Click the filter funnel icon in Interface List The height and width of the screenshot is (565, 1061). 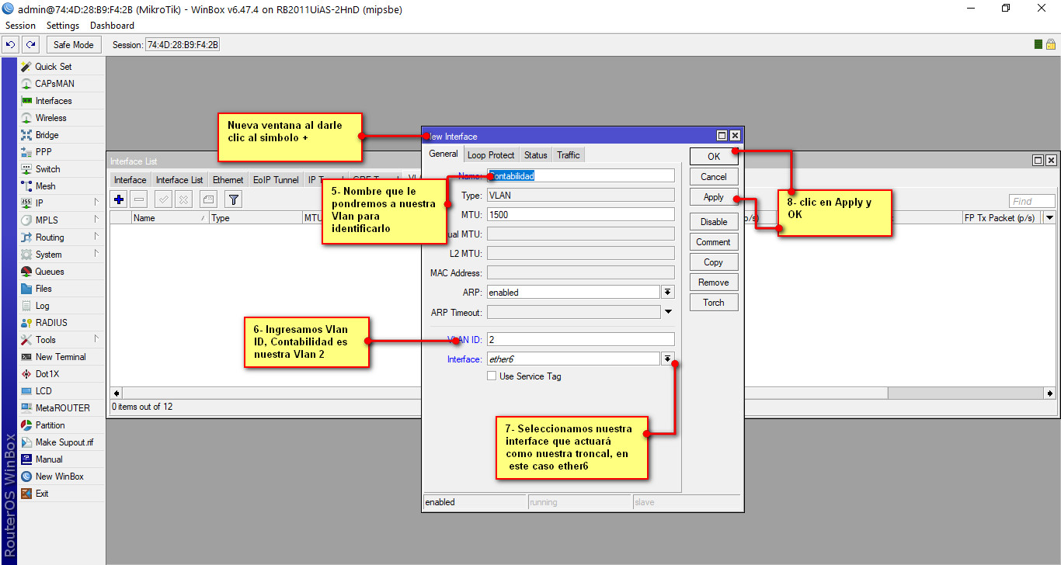[232, 199]
